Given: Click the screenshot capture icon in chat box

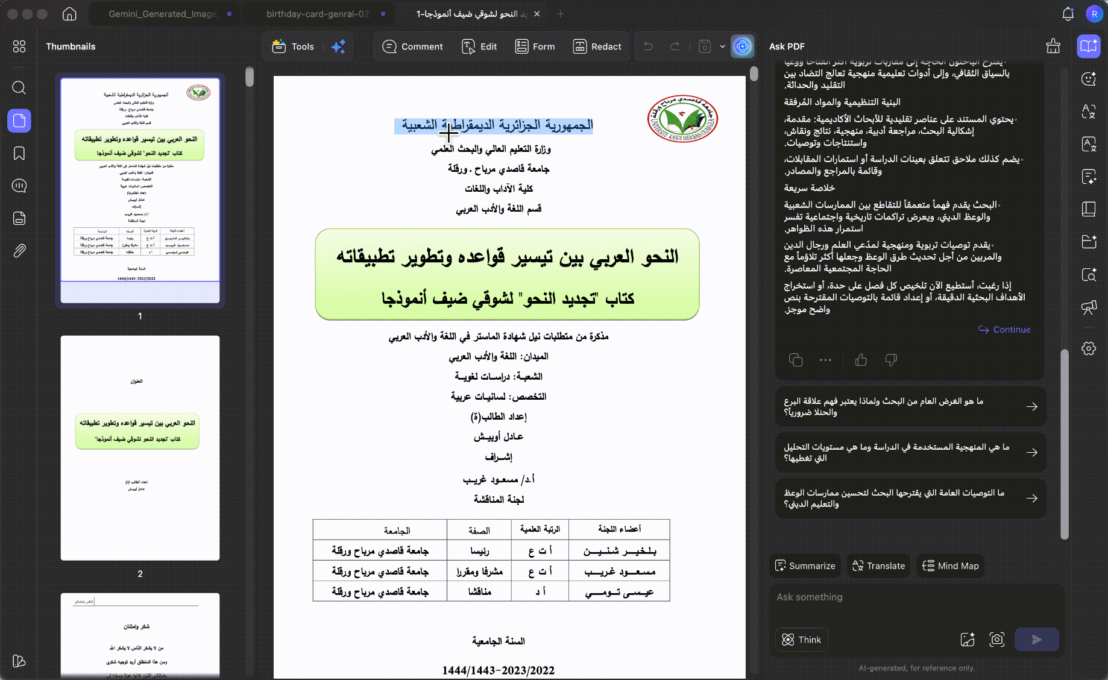Looking at the screenshot, I should point(997,640).
